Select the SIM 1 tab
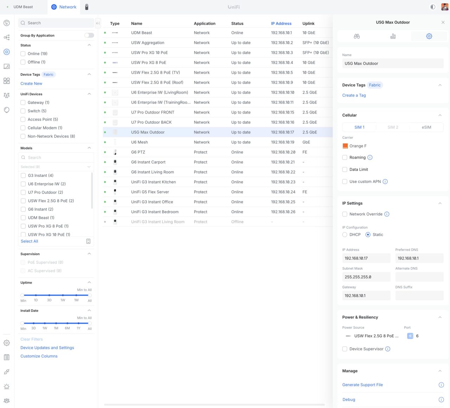This screenshot has height=408, width=450. (359, 127)
